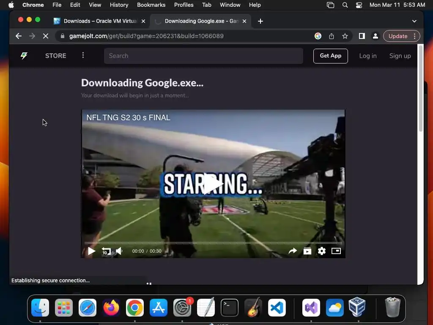Screen dimensions: 433x325
Task: Open the video playlist icon
Action: [307, 251]
